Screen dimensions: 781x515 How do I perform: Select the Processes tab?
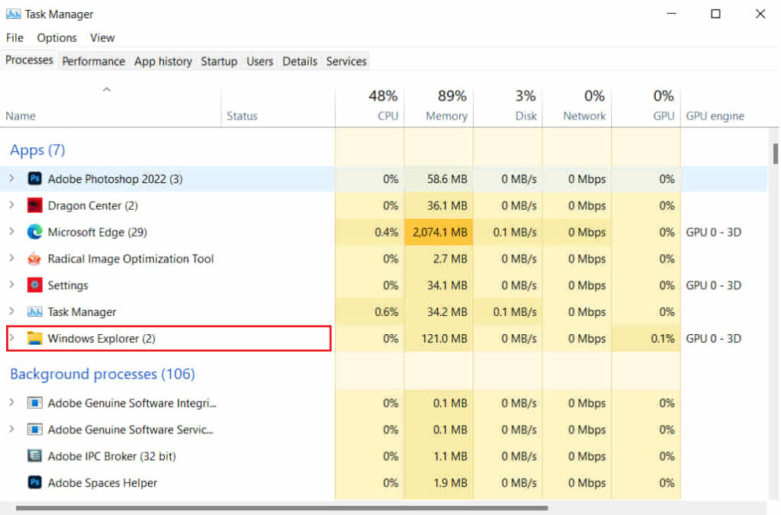click(x=29, y=60)
